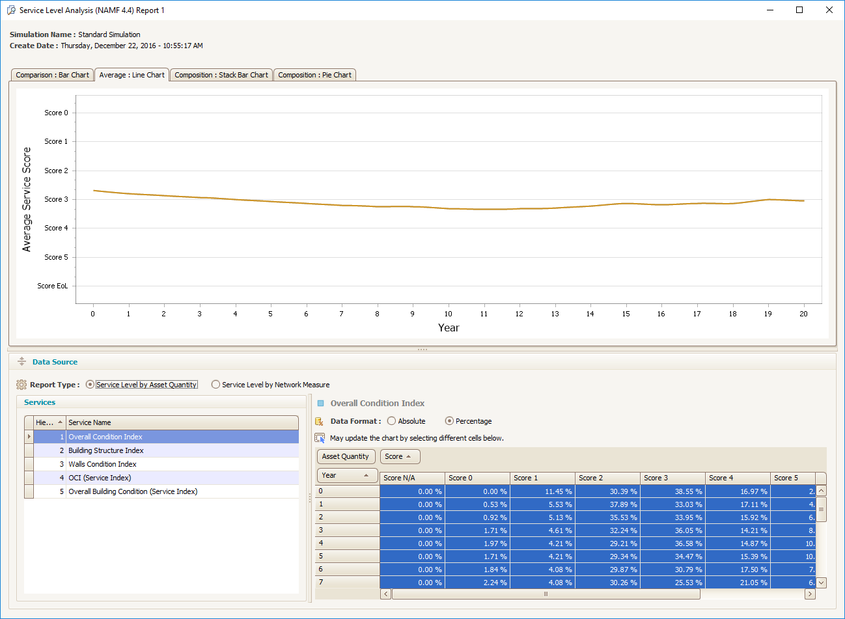Click the table's horizontal scrollbar thumb
Viewport: 845px width, 619px height.
[x=546, y=594]
